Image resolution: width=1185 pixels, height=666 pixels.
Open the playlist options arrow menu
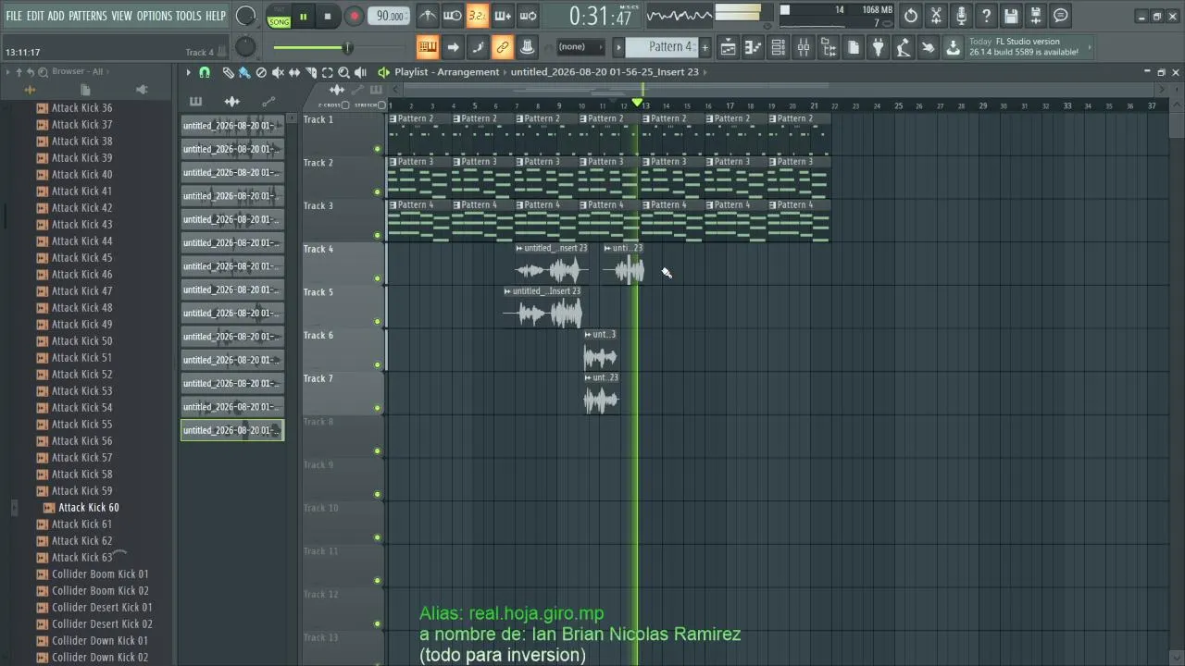(188, 72)
